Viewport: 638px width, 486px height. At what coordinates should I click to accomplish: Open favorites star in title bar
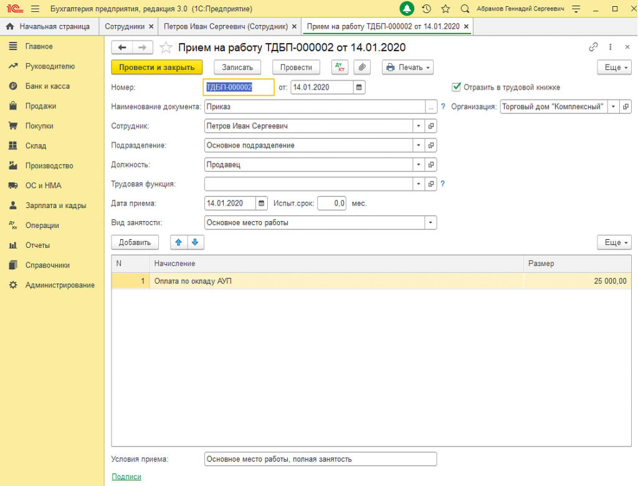pos(445,9)
